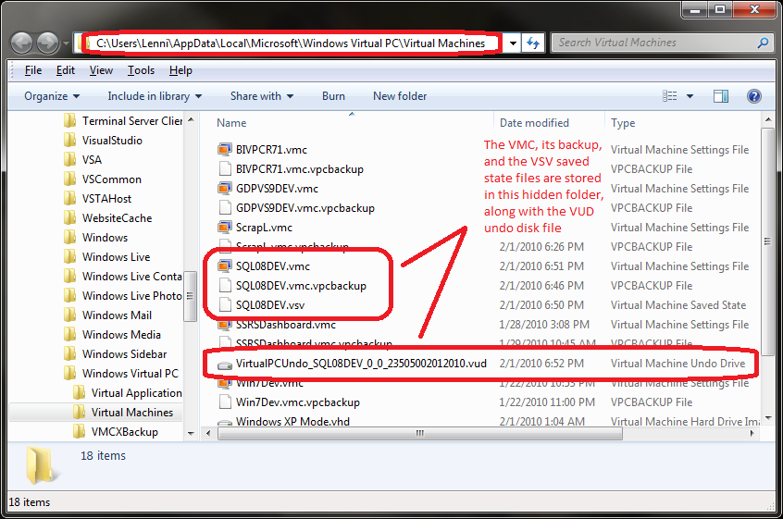Click the change view icon in toolbar

[670, 96]
